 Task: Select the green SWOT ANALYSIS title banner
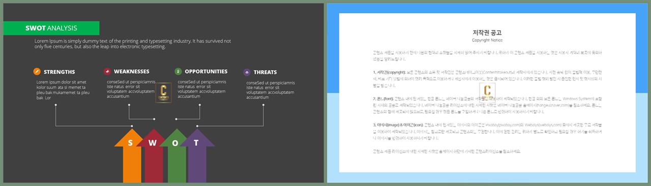tap(51, 28)
